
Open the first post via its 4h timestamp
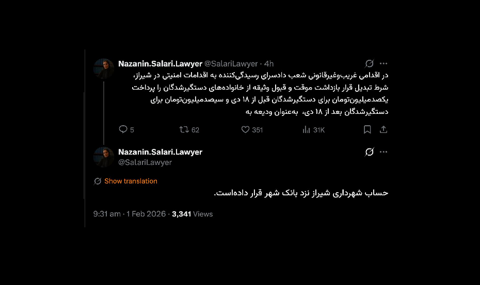(x=269, y=64)
